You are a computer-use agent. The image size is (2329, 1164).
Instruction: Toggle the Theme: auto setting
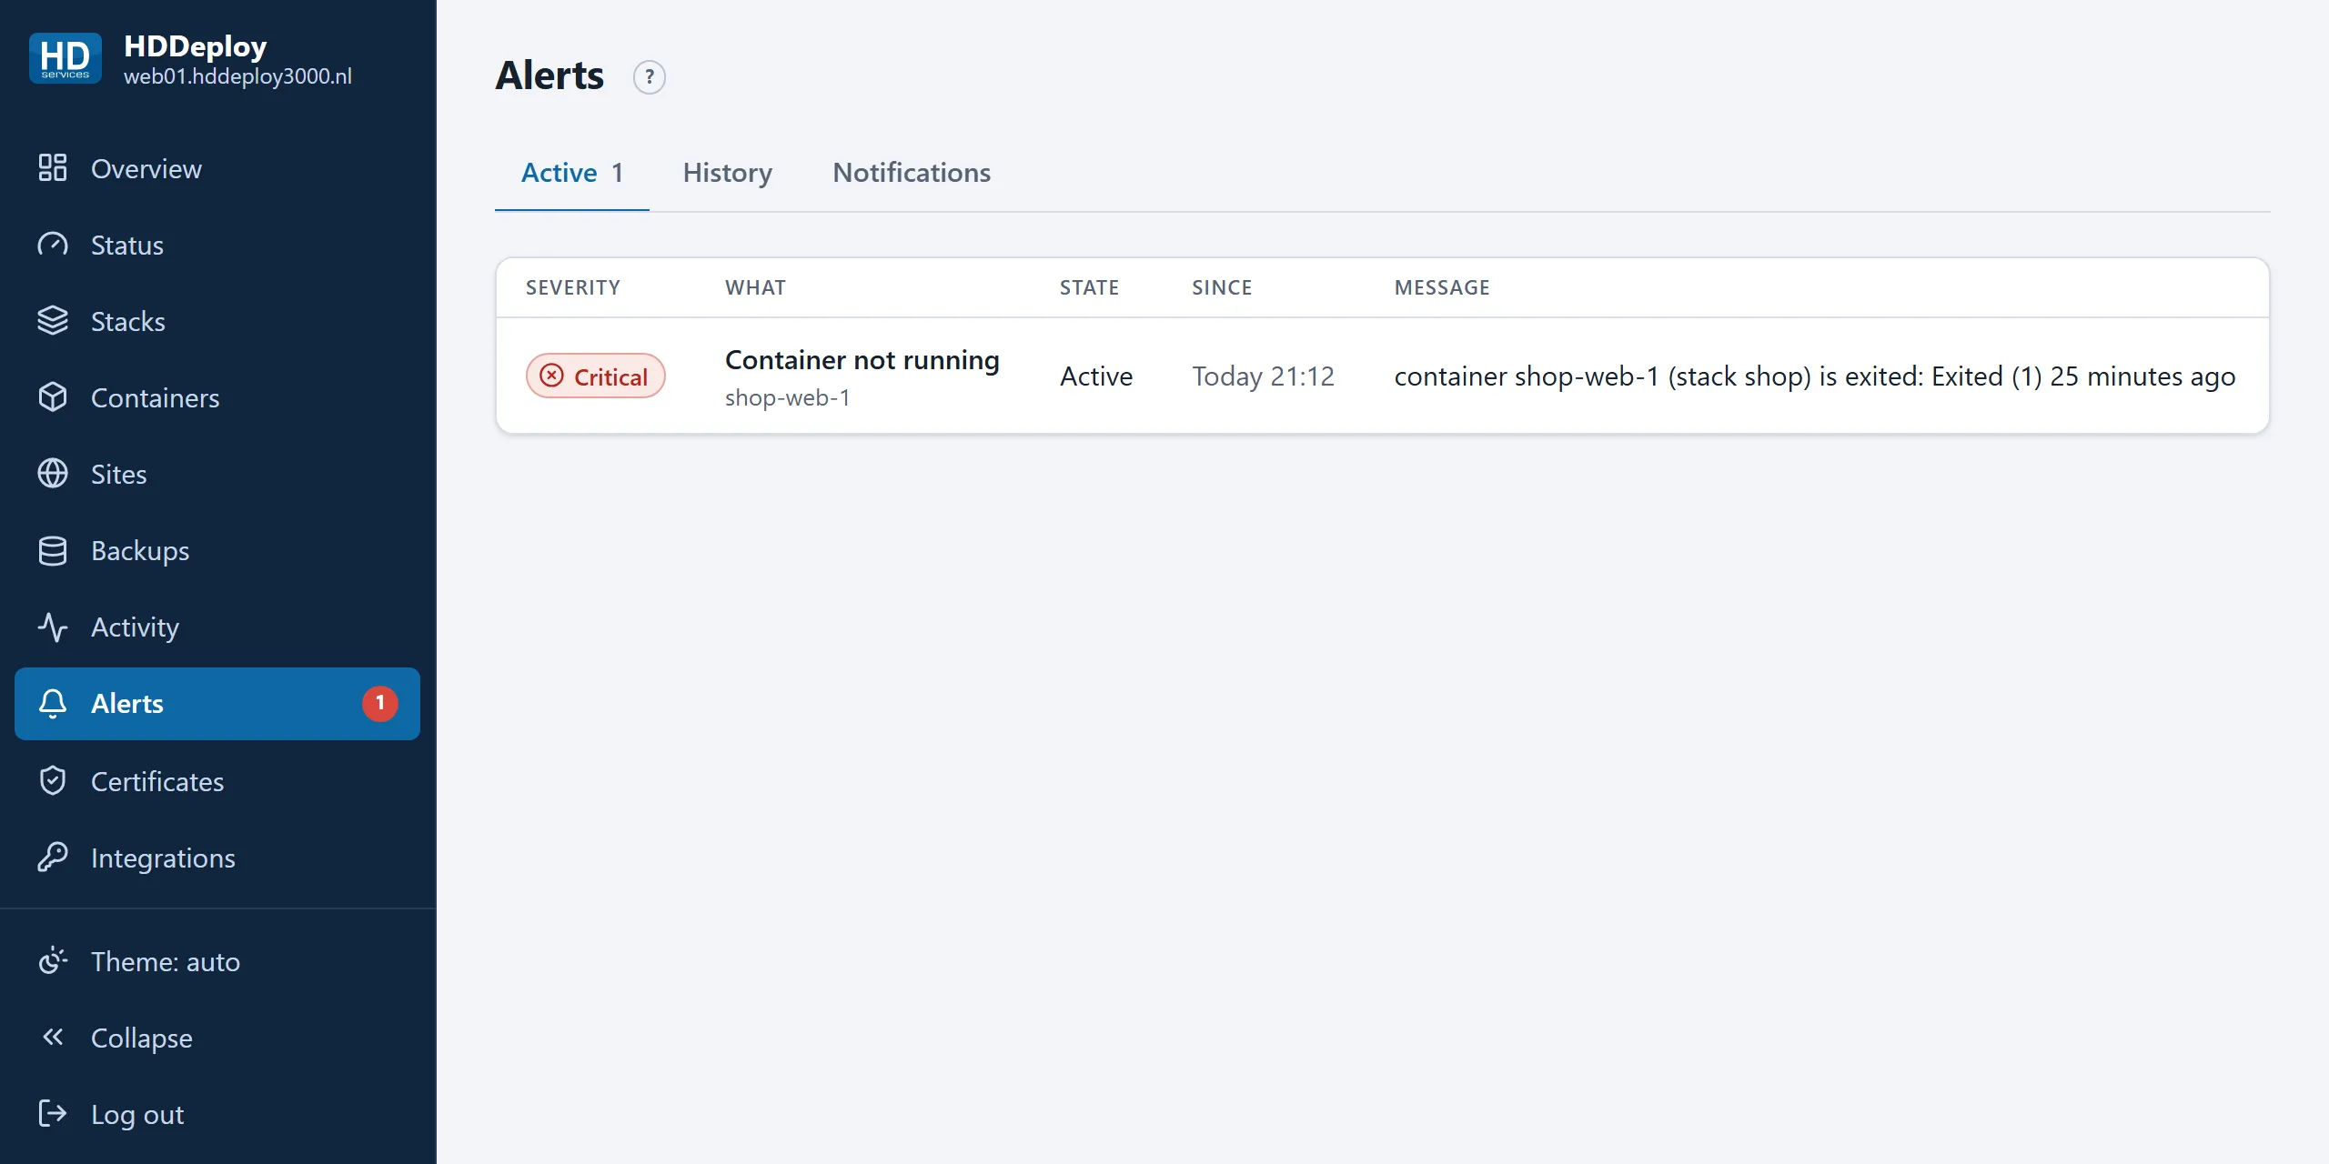click(x=217, y=961)
